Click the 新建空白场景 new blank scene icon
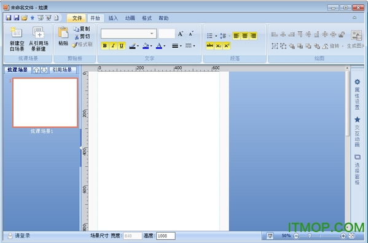Viewport: 368px width, 243px height. coord(17,33)
